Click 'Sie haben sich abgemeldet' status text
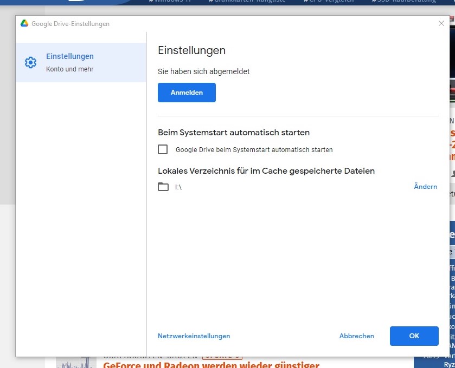The height and width of the screenshot is (368, 455). [x=204, y=71]
